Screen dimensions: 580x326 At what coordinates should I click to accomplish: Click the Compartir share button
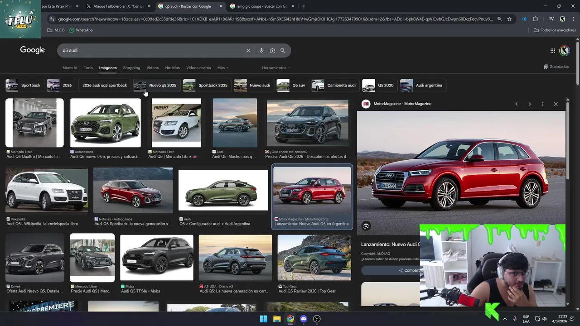point(409,270)
